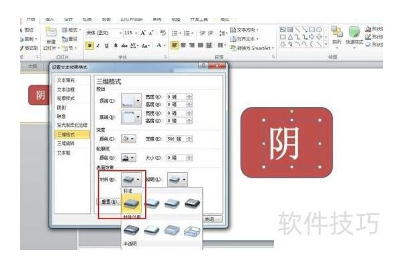Viewport: 403px width, 269px height.
Task: Click the Decrease Font Size icon
Action: click(x=151, y=33)
